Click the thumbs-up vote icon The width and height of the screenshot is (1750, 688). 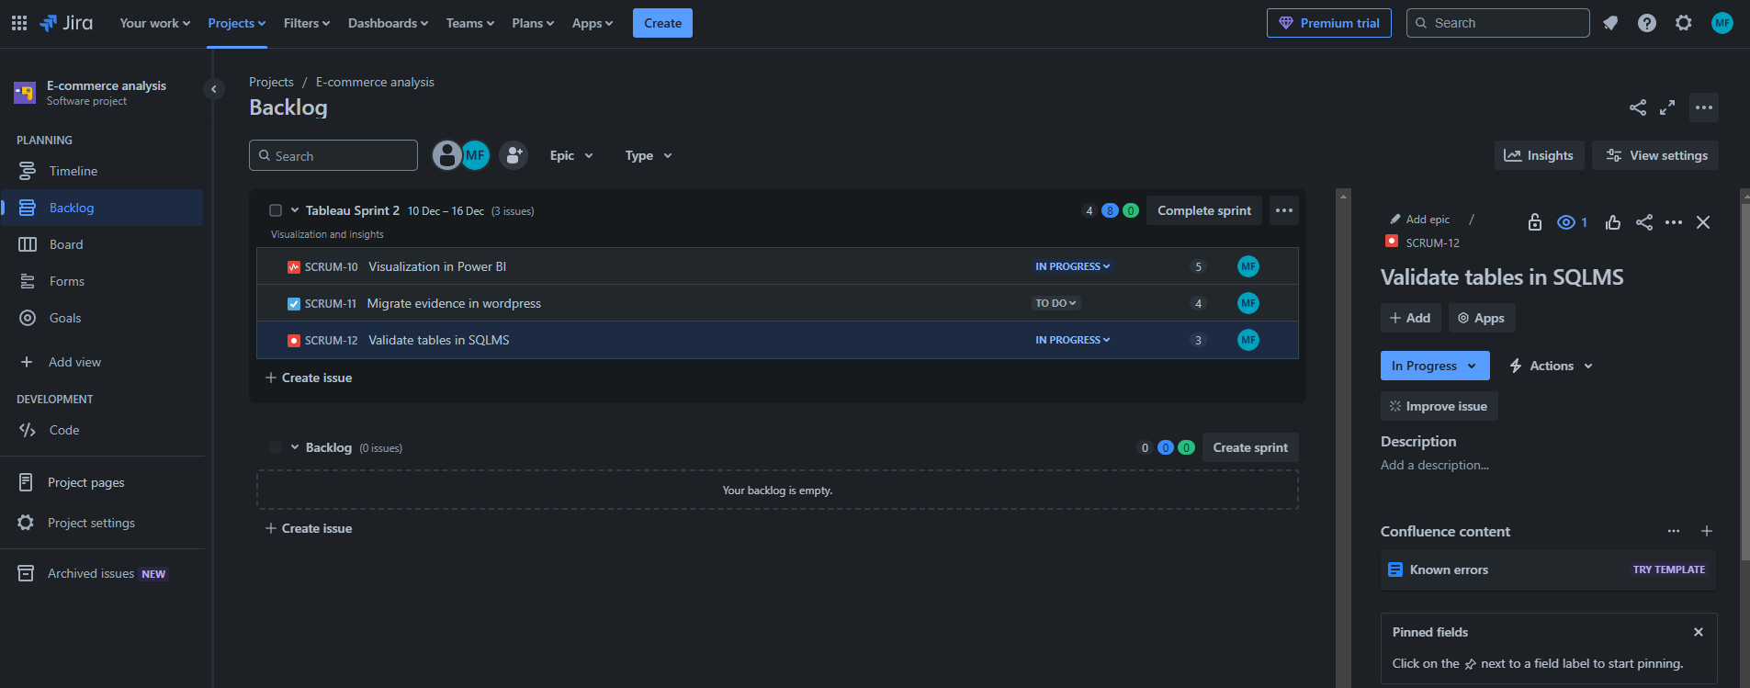[1612, 222]
